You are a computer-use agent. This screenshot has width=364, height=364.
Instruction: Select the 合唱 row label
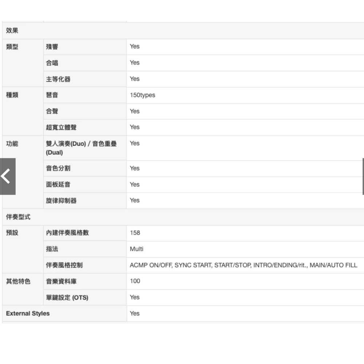coord(52,63)
